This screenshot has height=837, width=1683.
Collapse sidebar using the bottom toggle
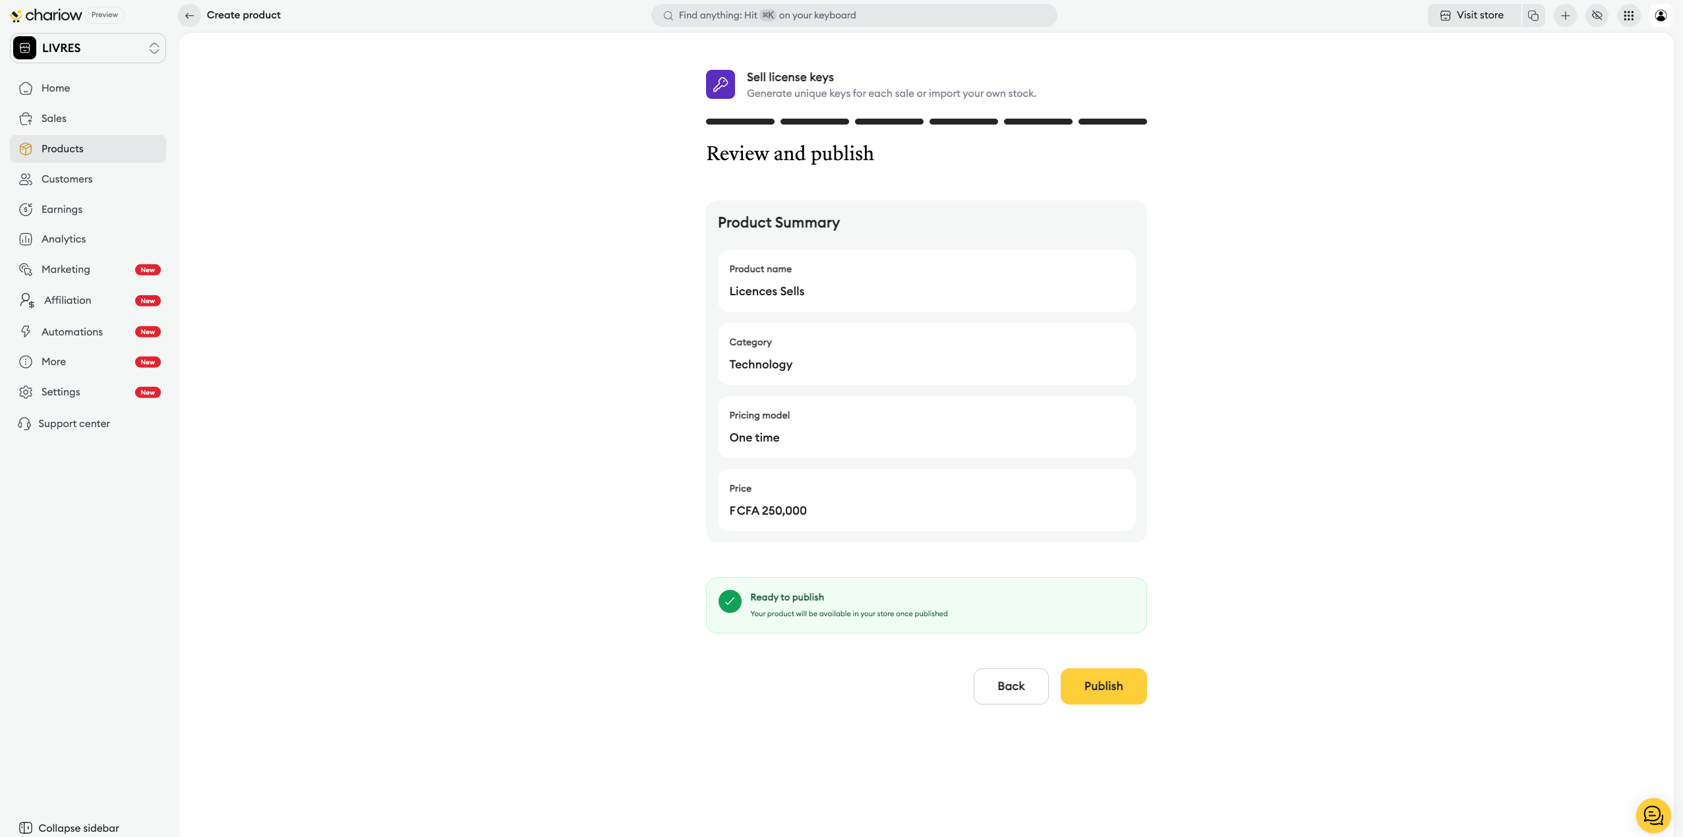coord(69,828)
